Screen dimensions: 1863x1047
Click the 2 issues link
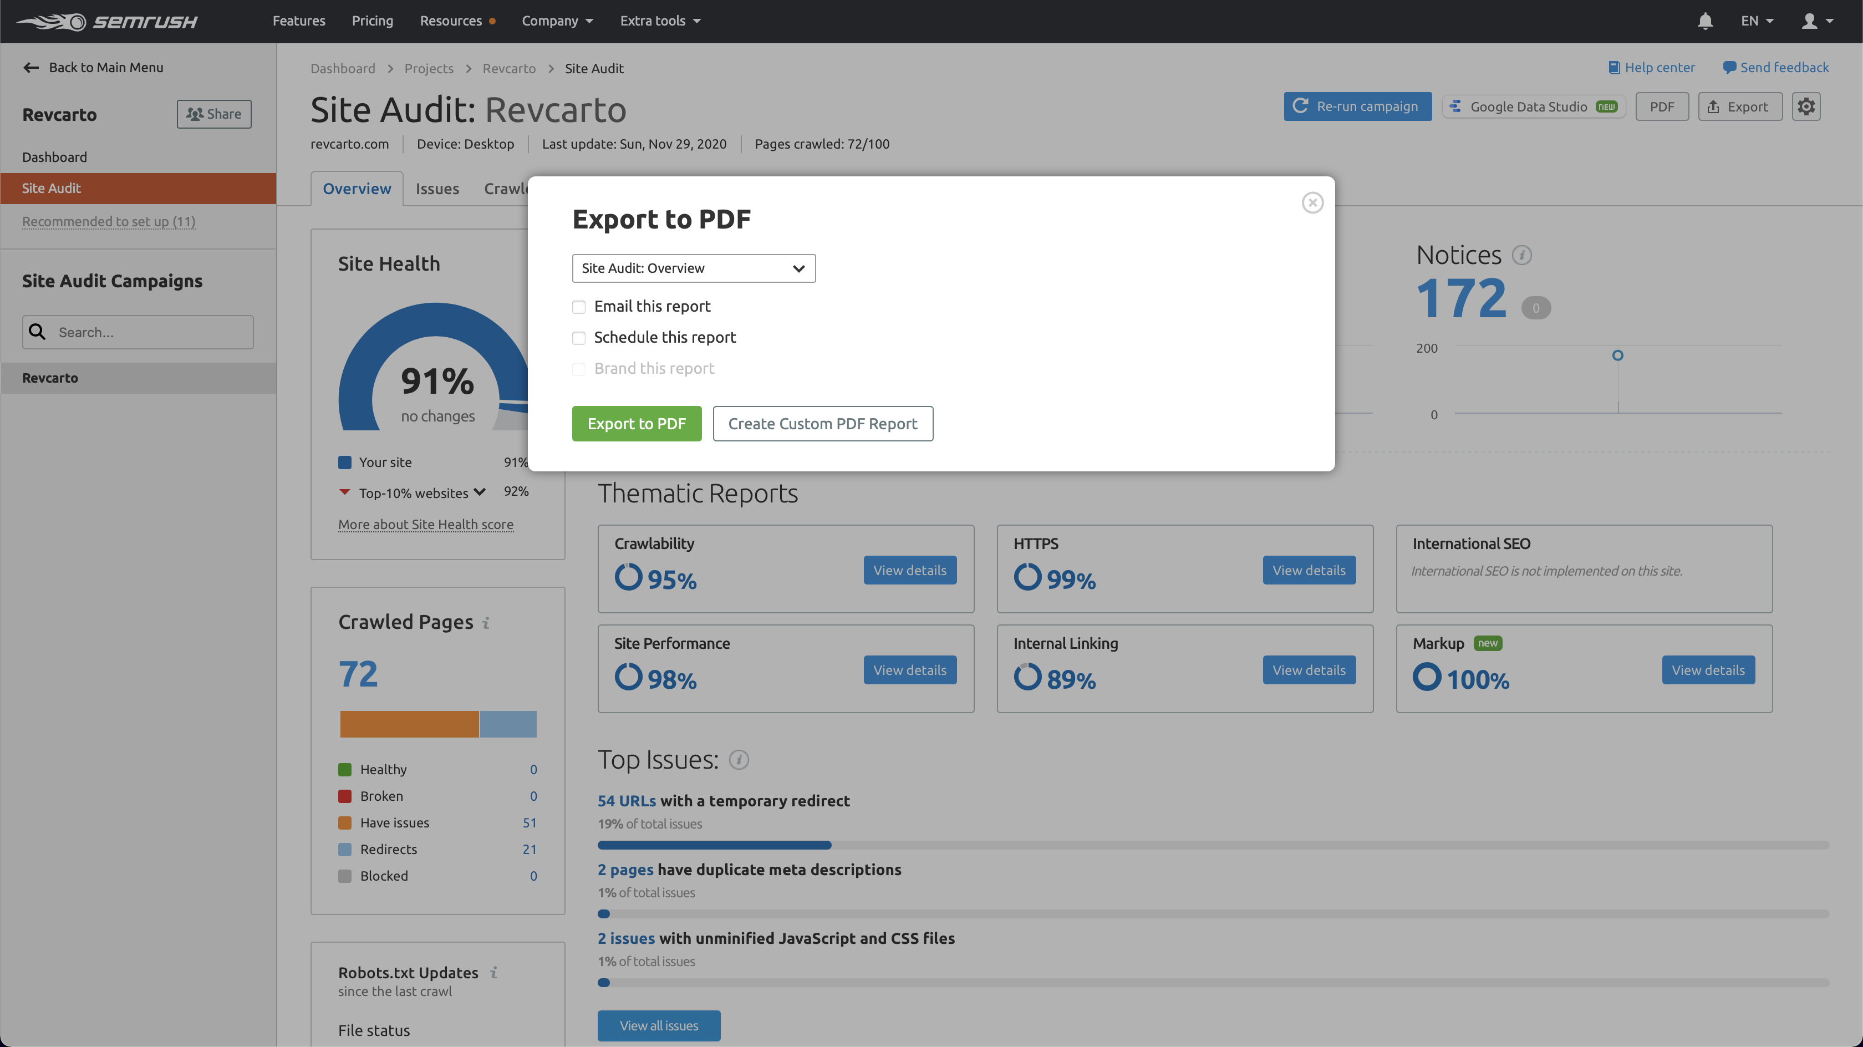tap(625, 938)
